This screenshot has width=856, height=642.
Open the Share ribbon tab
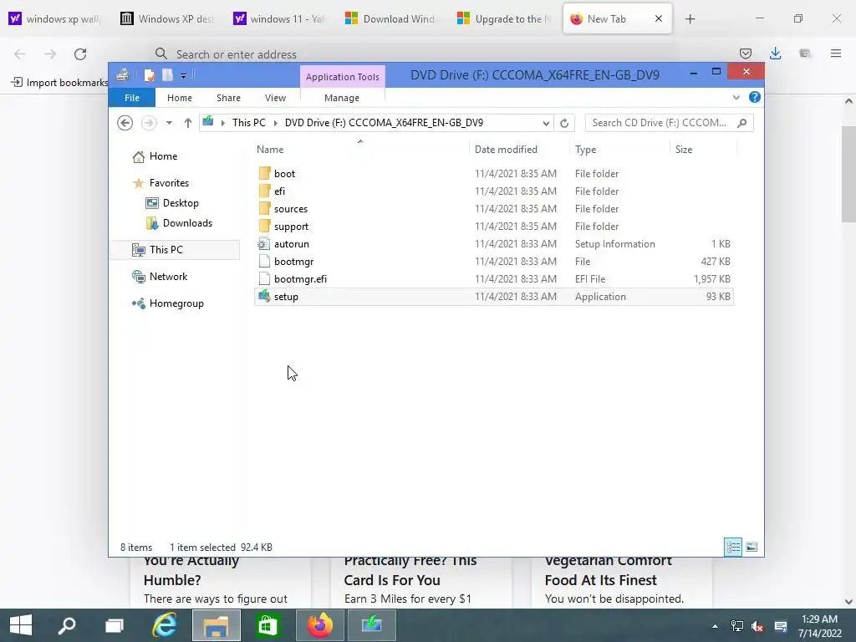228,98
